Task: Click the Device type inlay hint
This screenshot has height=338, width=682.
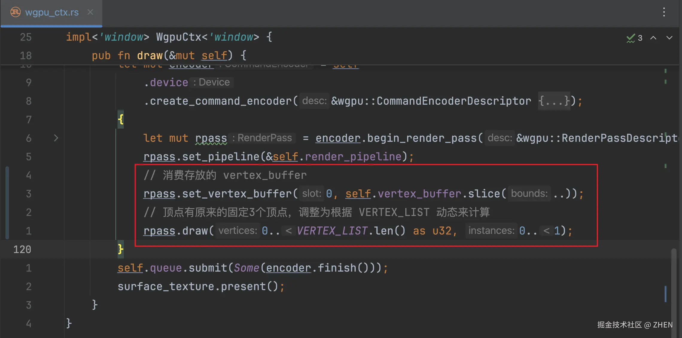Action: click(211, 82)
